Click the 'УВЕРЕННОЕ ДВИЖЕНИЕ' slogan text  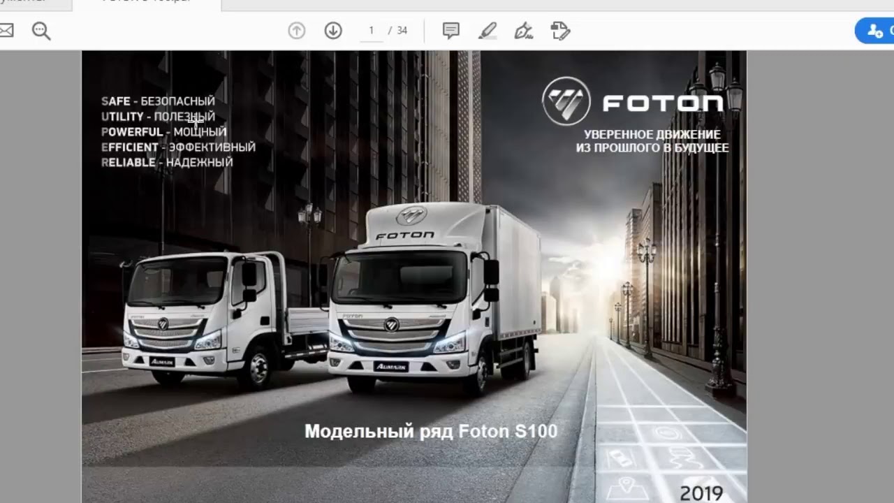coord(652,134)
